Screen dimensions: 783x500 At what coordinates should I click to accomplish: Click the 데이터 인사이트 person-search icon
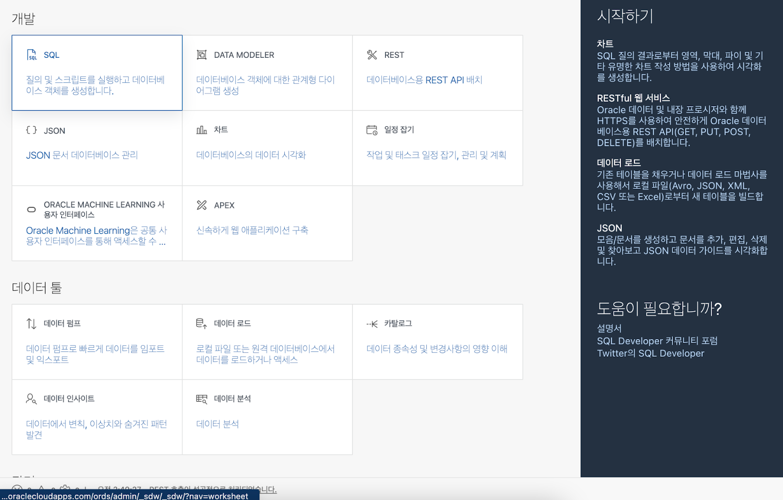31,399
